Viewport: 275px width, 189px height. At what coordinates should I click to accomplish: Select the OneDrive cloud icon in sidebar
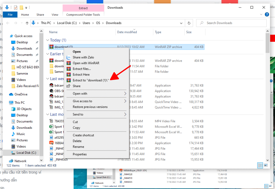[x=11, y=94]
